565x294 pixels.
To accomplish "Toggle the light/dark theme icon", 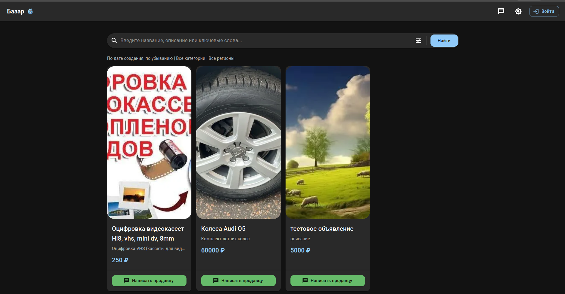I will click(x=518, y=11).
